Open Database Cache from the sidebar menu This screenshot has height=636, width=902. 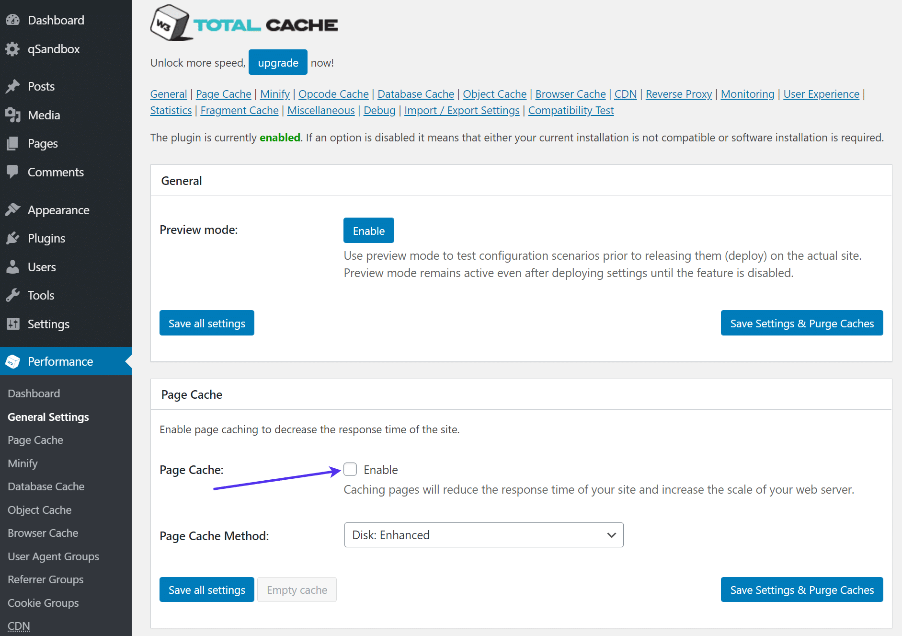coord(46,486)
